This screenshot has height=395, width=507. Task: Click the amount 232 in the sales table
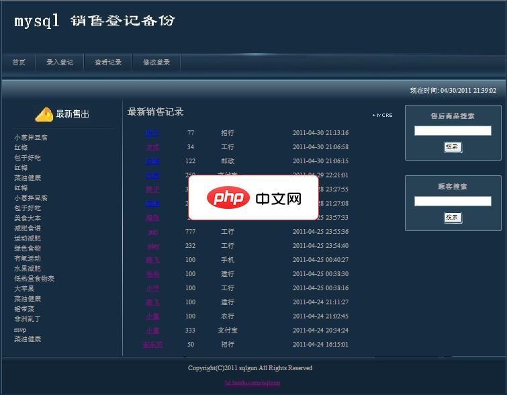tap(191, 246)
